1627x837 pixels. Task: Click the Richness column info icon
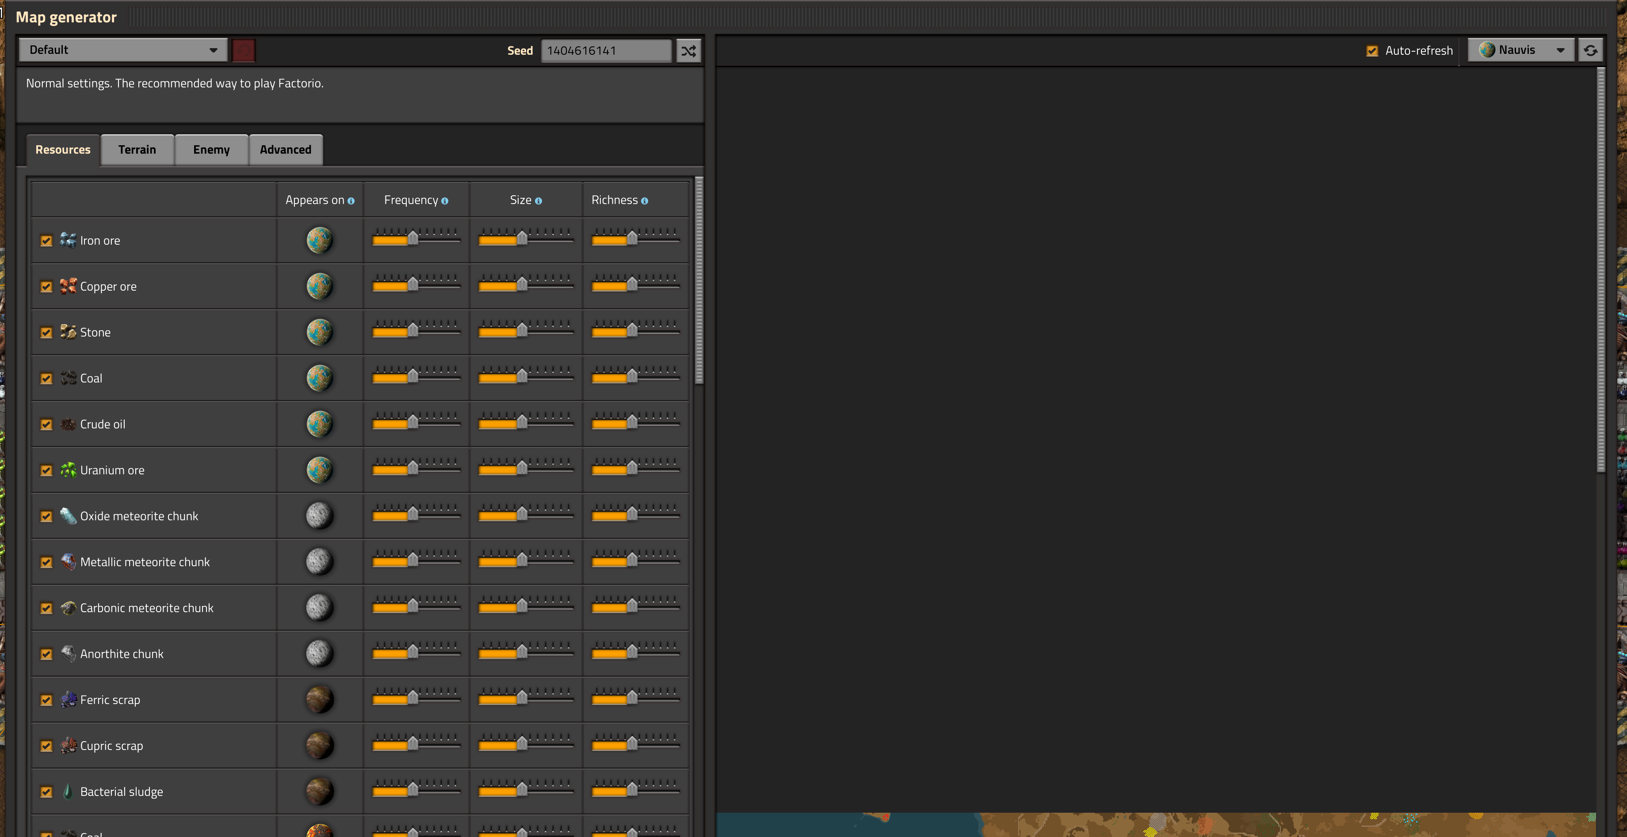pos(644,201)
